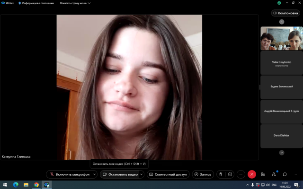Screen dimensions: 303x189
Task: Open the participants panel
Action: (274, 174)
